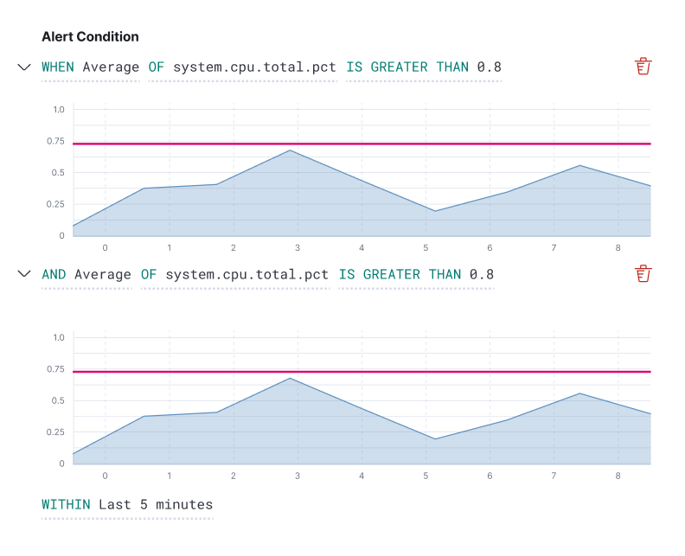Screen dimensions: 685x556
Task: Click x-axis label 0 on the second chart
Action: click(105, 476)
